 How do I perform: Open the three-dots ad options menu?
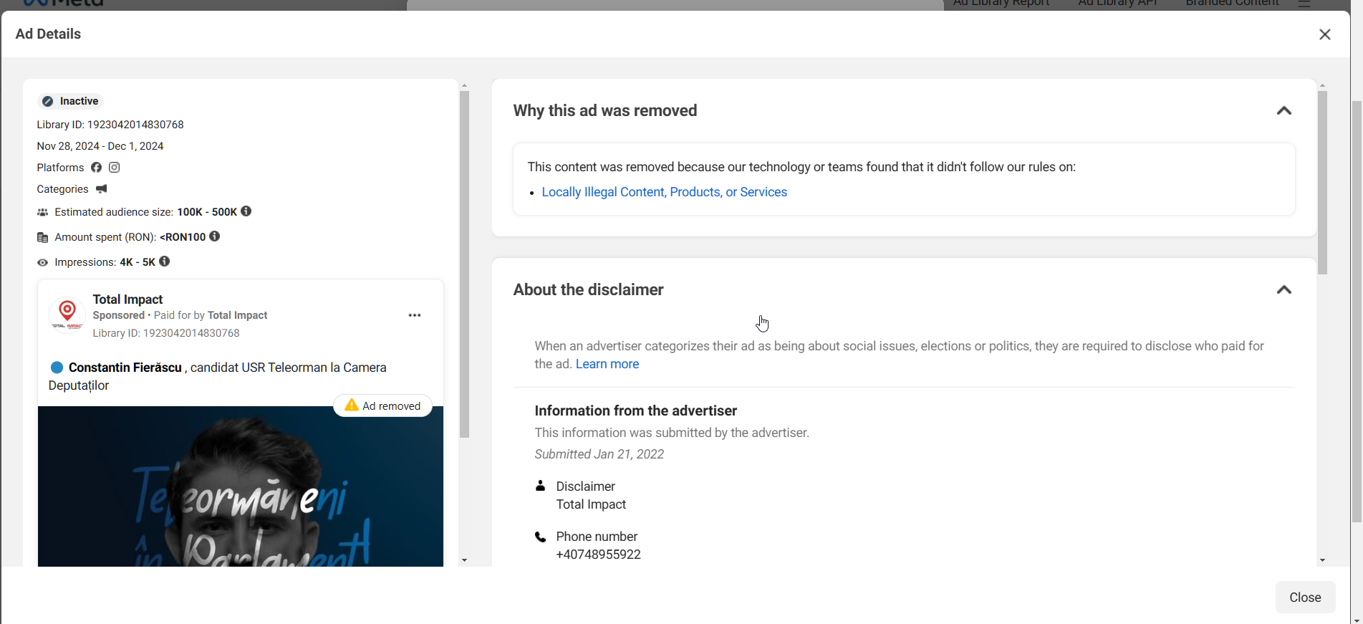coord(415,315)
